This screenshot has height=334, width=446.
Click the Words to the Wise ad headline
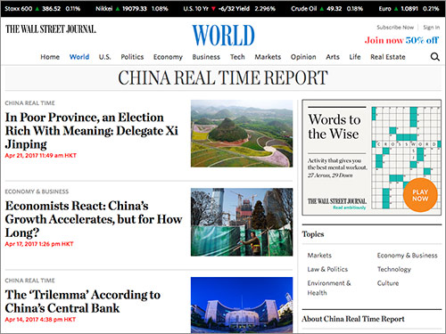[334, 126]
